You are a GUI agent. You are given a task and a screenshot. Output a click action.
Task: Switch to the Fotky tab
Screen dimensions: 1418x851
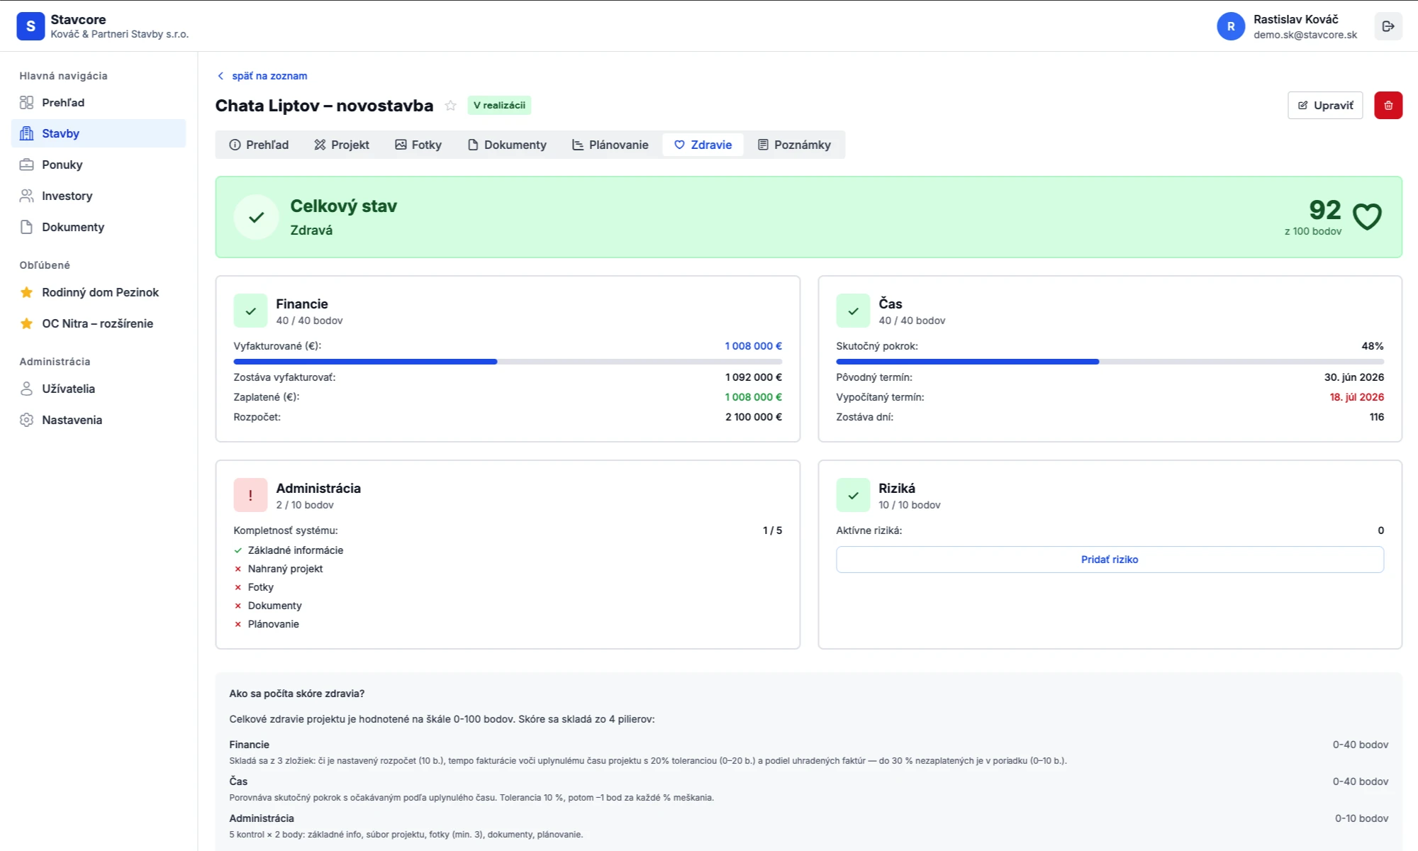(x=418, y=145)
